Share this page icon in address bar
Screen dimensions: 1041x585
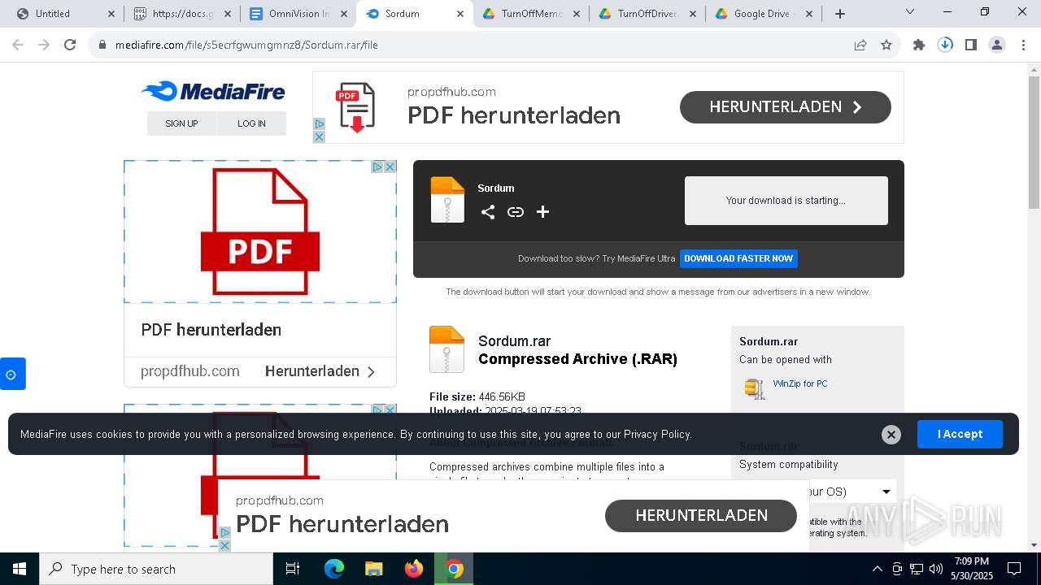[x=860, y=45]
